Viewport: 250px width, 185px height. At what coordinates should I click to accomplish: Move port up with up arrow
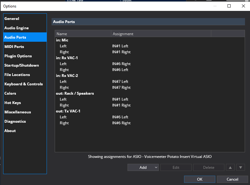tap(230, 167)
